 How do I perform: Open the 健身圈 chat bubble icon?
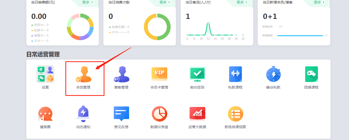[45, 114]
